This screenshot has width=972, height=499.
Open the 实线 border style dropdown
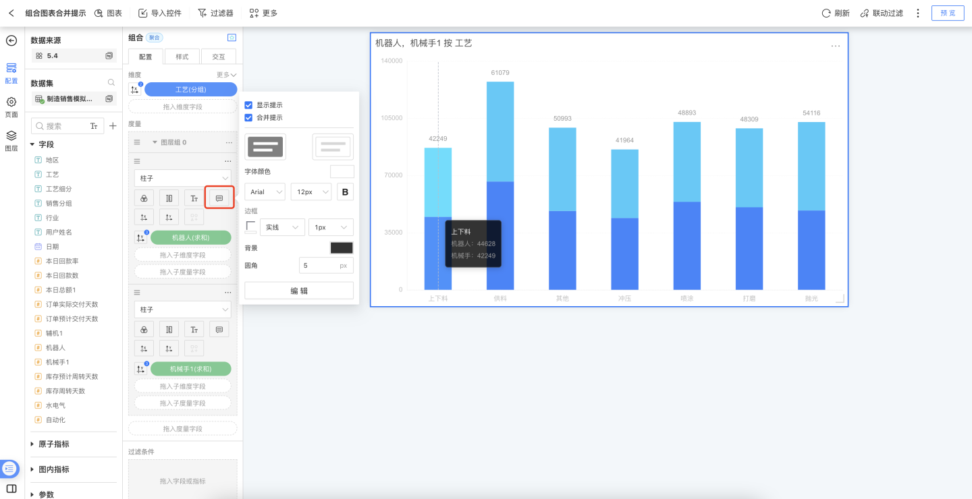click(282, 227)
